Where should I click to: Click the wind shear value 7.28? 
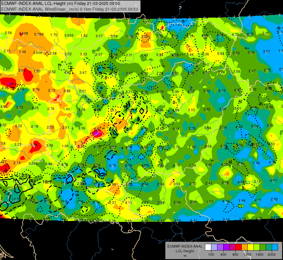click(160, 73)
